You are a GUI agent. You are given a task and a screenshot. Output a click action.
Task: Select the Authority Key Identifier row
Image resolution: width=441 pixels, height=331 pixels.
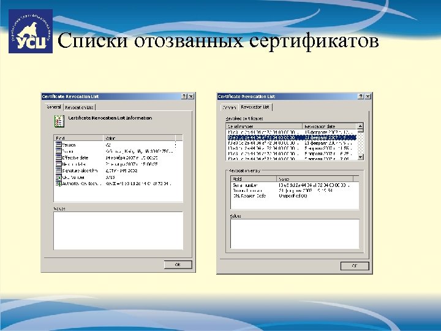click(114, 183)
